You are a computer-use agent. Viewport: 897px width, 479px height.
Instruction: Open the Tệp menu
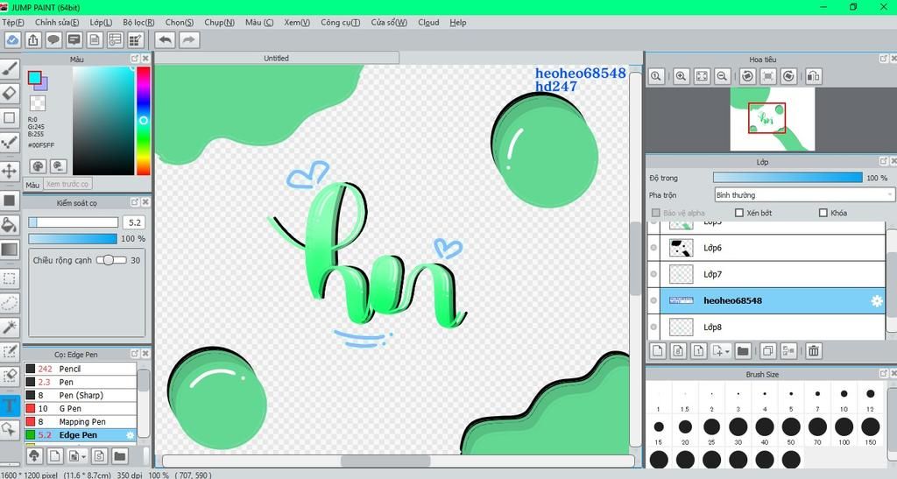coord(12,22)
